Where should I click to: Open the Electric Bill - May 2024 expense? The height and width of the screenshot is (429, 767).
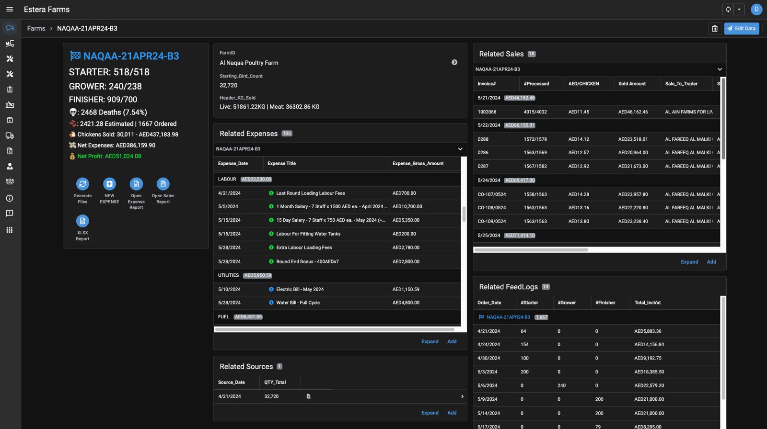click(337, 289)
